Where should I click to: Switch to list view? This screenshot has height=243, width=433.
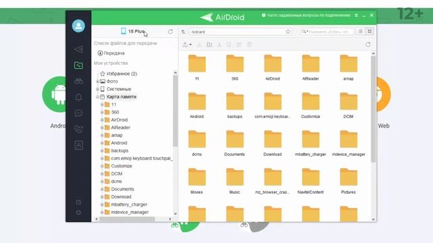click(x=361, y=32)
